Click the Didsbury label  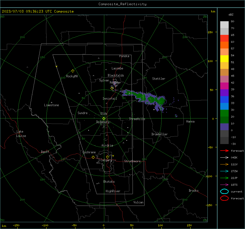103,122
